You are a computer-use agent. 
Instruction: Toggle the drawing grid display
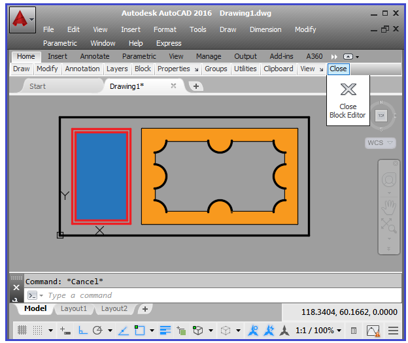pos(22,330)
